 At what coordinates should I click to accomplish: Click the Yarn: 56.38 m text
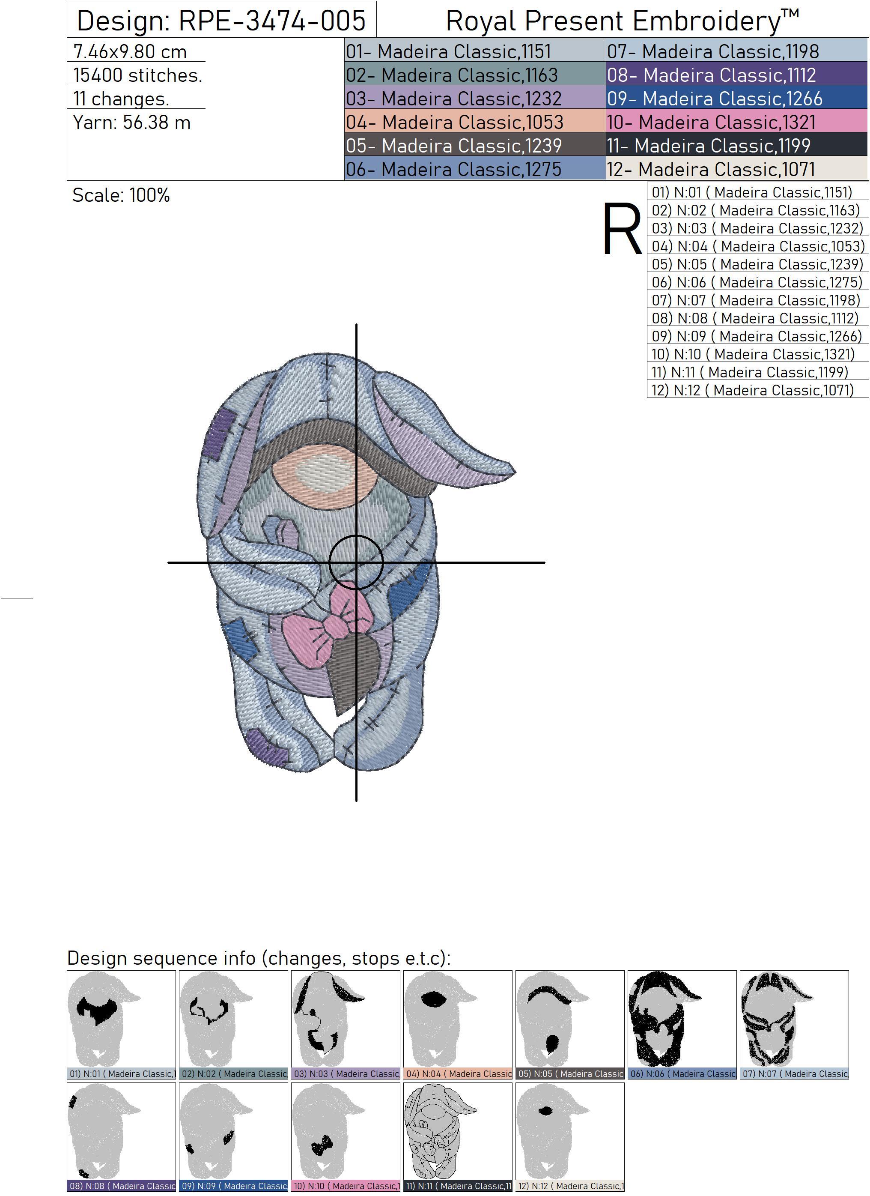[132, 123]
